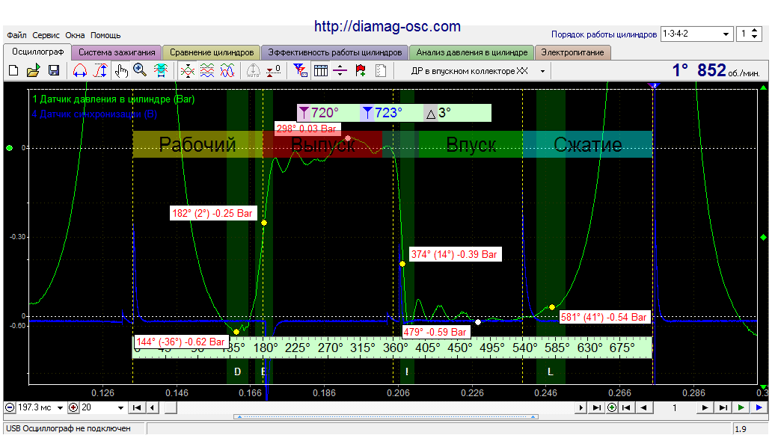778x438 pixels.
Task: Add a marker with the red flag icon
Action: click(361, 70)
